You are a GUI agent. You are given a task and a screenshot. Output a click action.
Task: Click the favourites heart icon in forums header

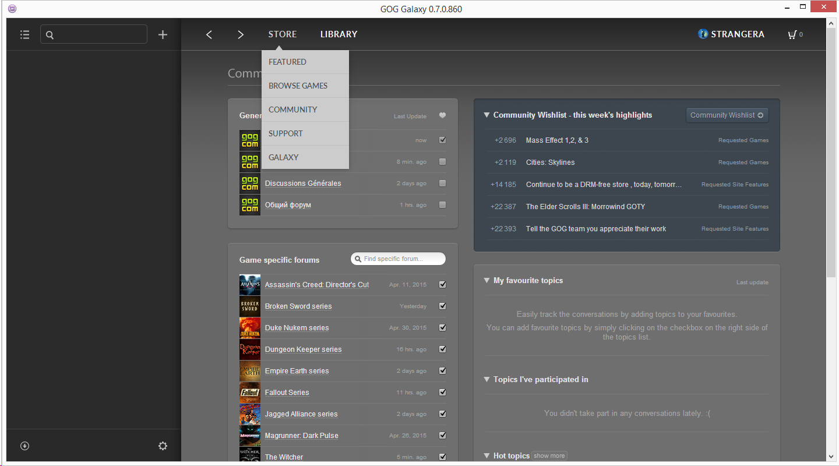coord(442,116)
